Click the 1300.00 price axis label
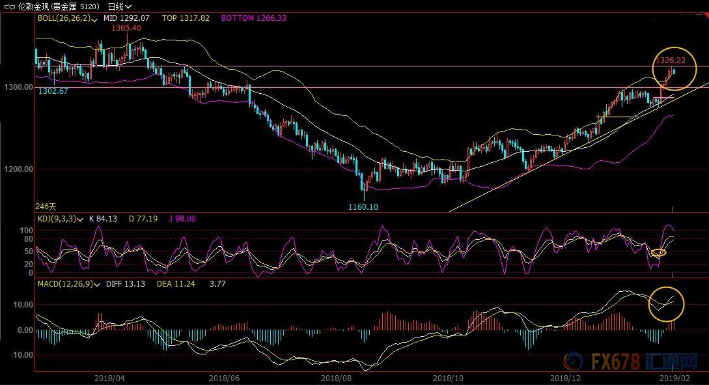The width and height of the screenshot is (709, 385). (18, 87)
